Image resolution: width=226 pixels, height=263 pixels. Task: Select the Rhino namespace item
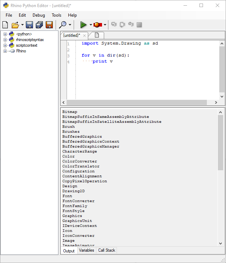21,51
